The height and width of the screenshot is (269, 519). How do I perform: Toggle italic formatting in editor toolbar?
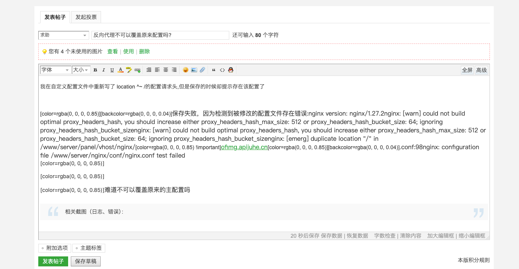click(104, 70)
